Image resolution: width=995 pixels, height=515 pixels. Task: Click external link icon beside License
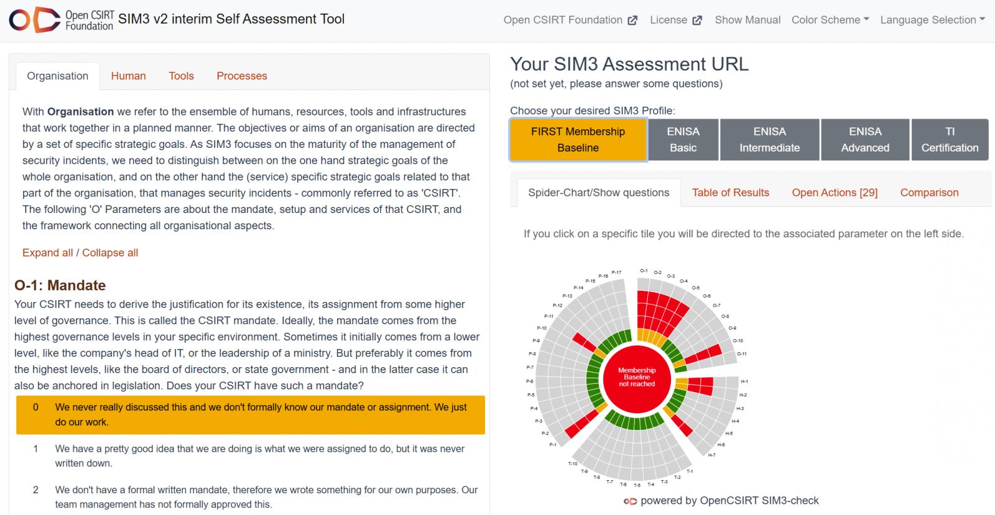697,21
